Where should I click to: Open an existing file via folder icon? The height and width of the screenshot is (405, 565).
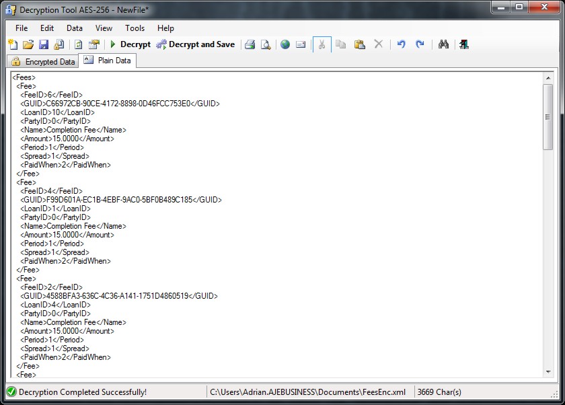(x=28, y=44)
